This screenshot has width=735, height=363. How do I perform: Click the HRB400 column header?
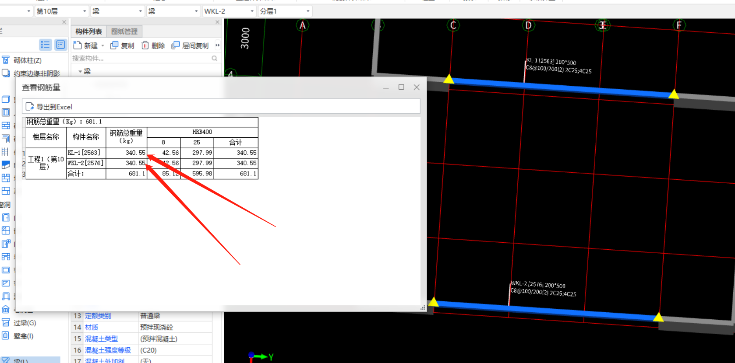202,132
